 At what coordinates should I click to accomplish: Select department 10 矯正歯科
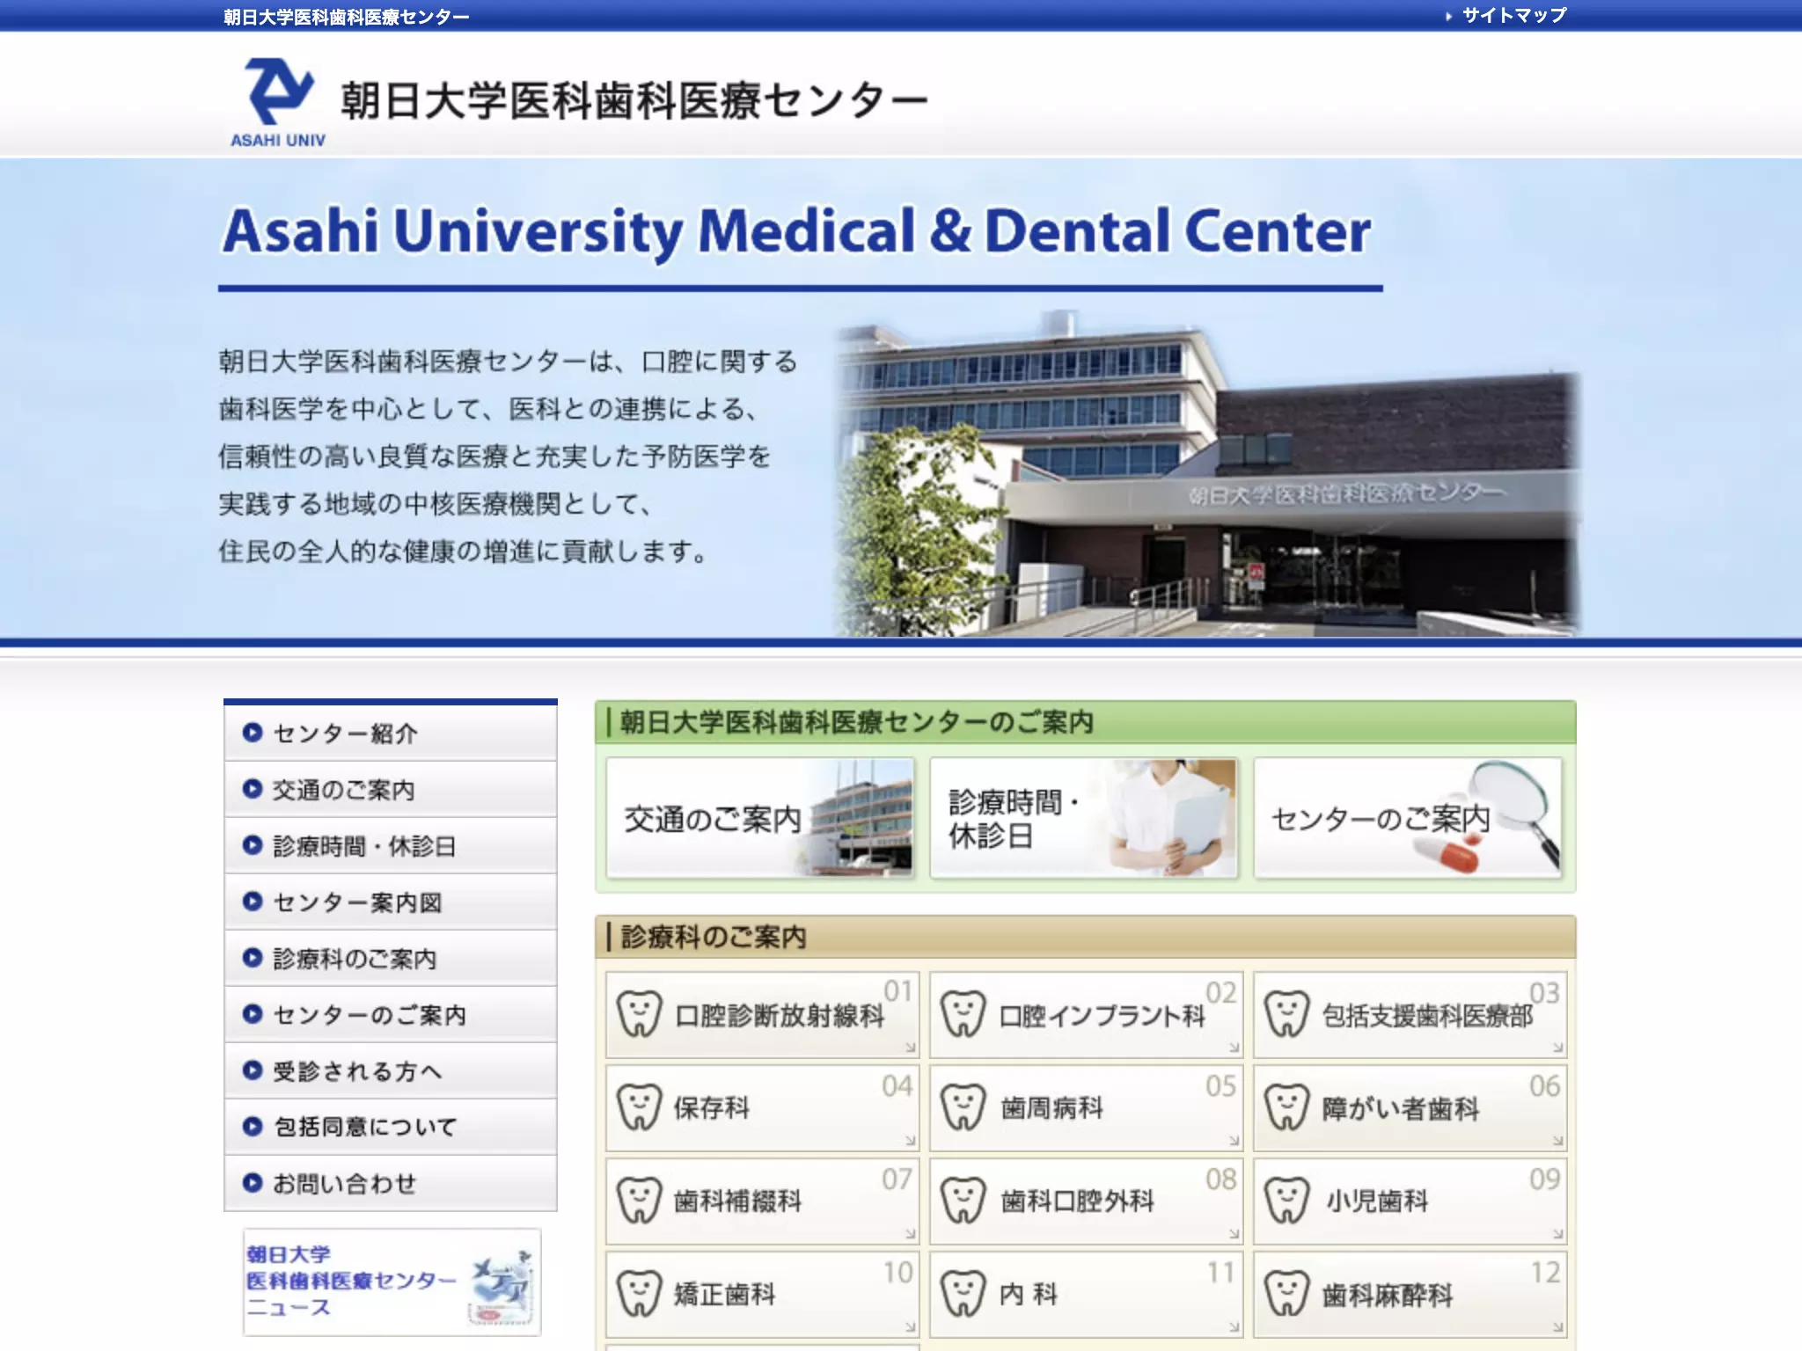(762, 1294)
